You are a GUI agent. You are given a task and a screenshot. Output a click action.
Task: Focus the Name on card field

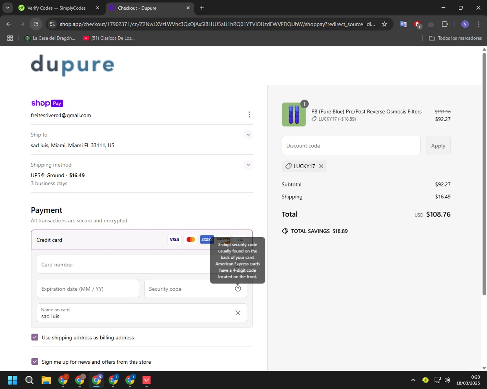pyautogui.click(x=142, y=313)
